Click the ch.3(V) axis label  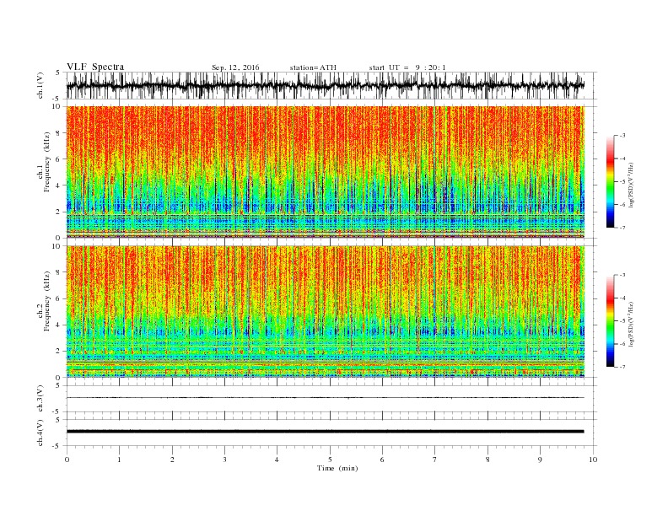pyautogui.click(x=40, y=399)
